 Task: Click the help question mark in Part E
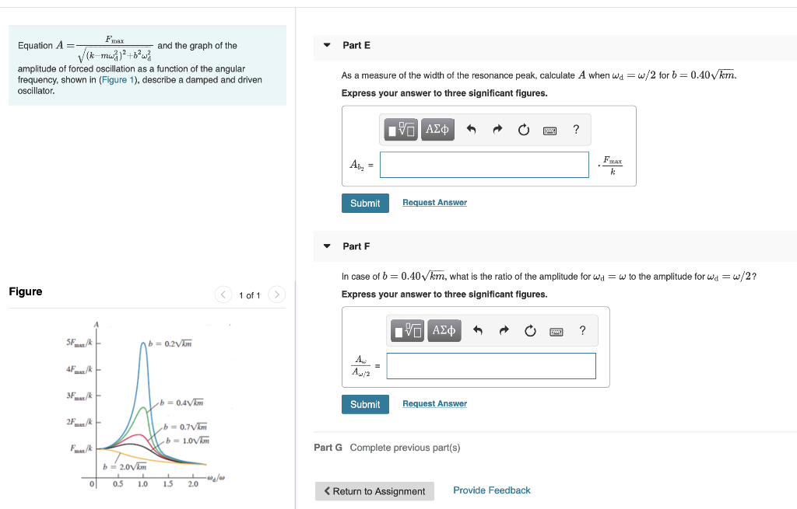pos(575,129)
